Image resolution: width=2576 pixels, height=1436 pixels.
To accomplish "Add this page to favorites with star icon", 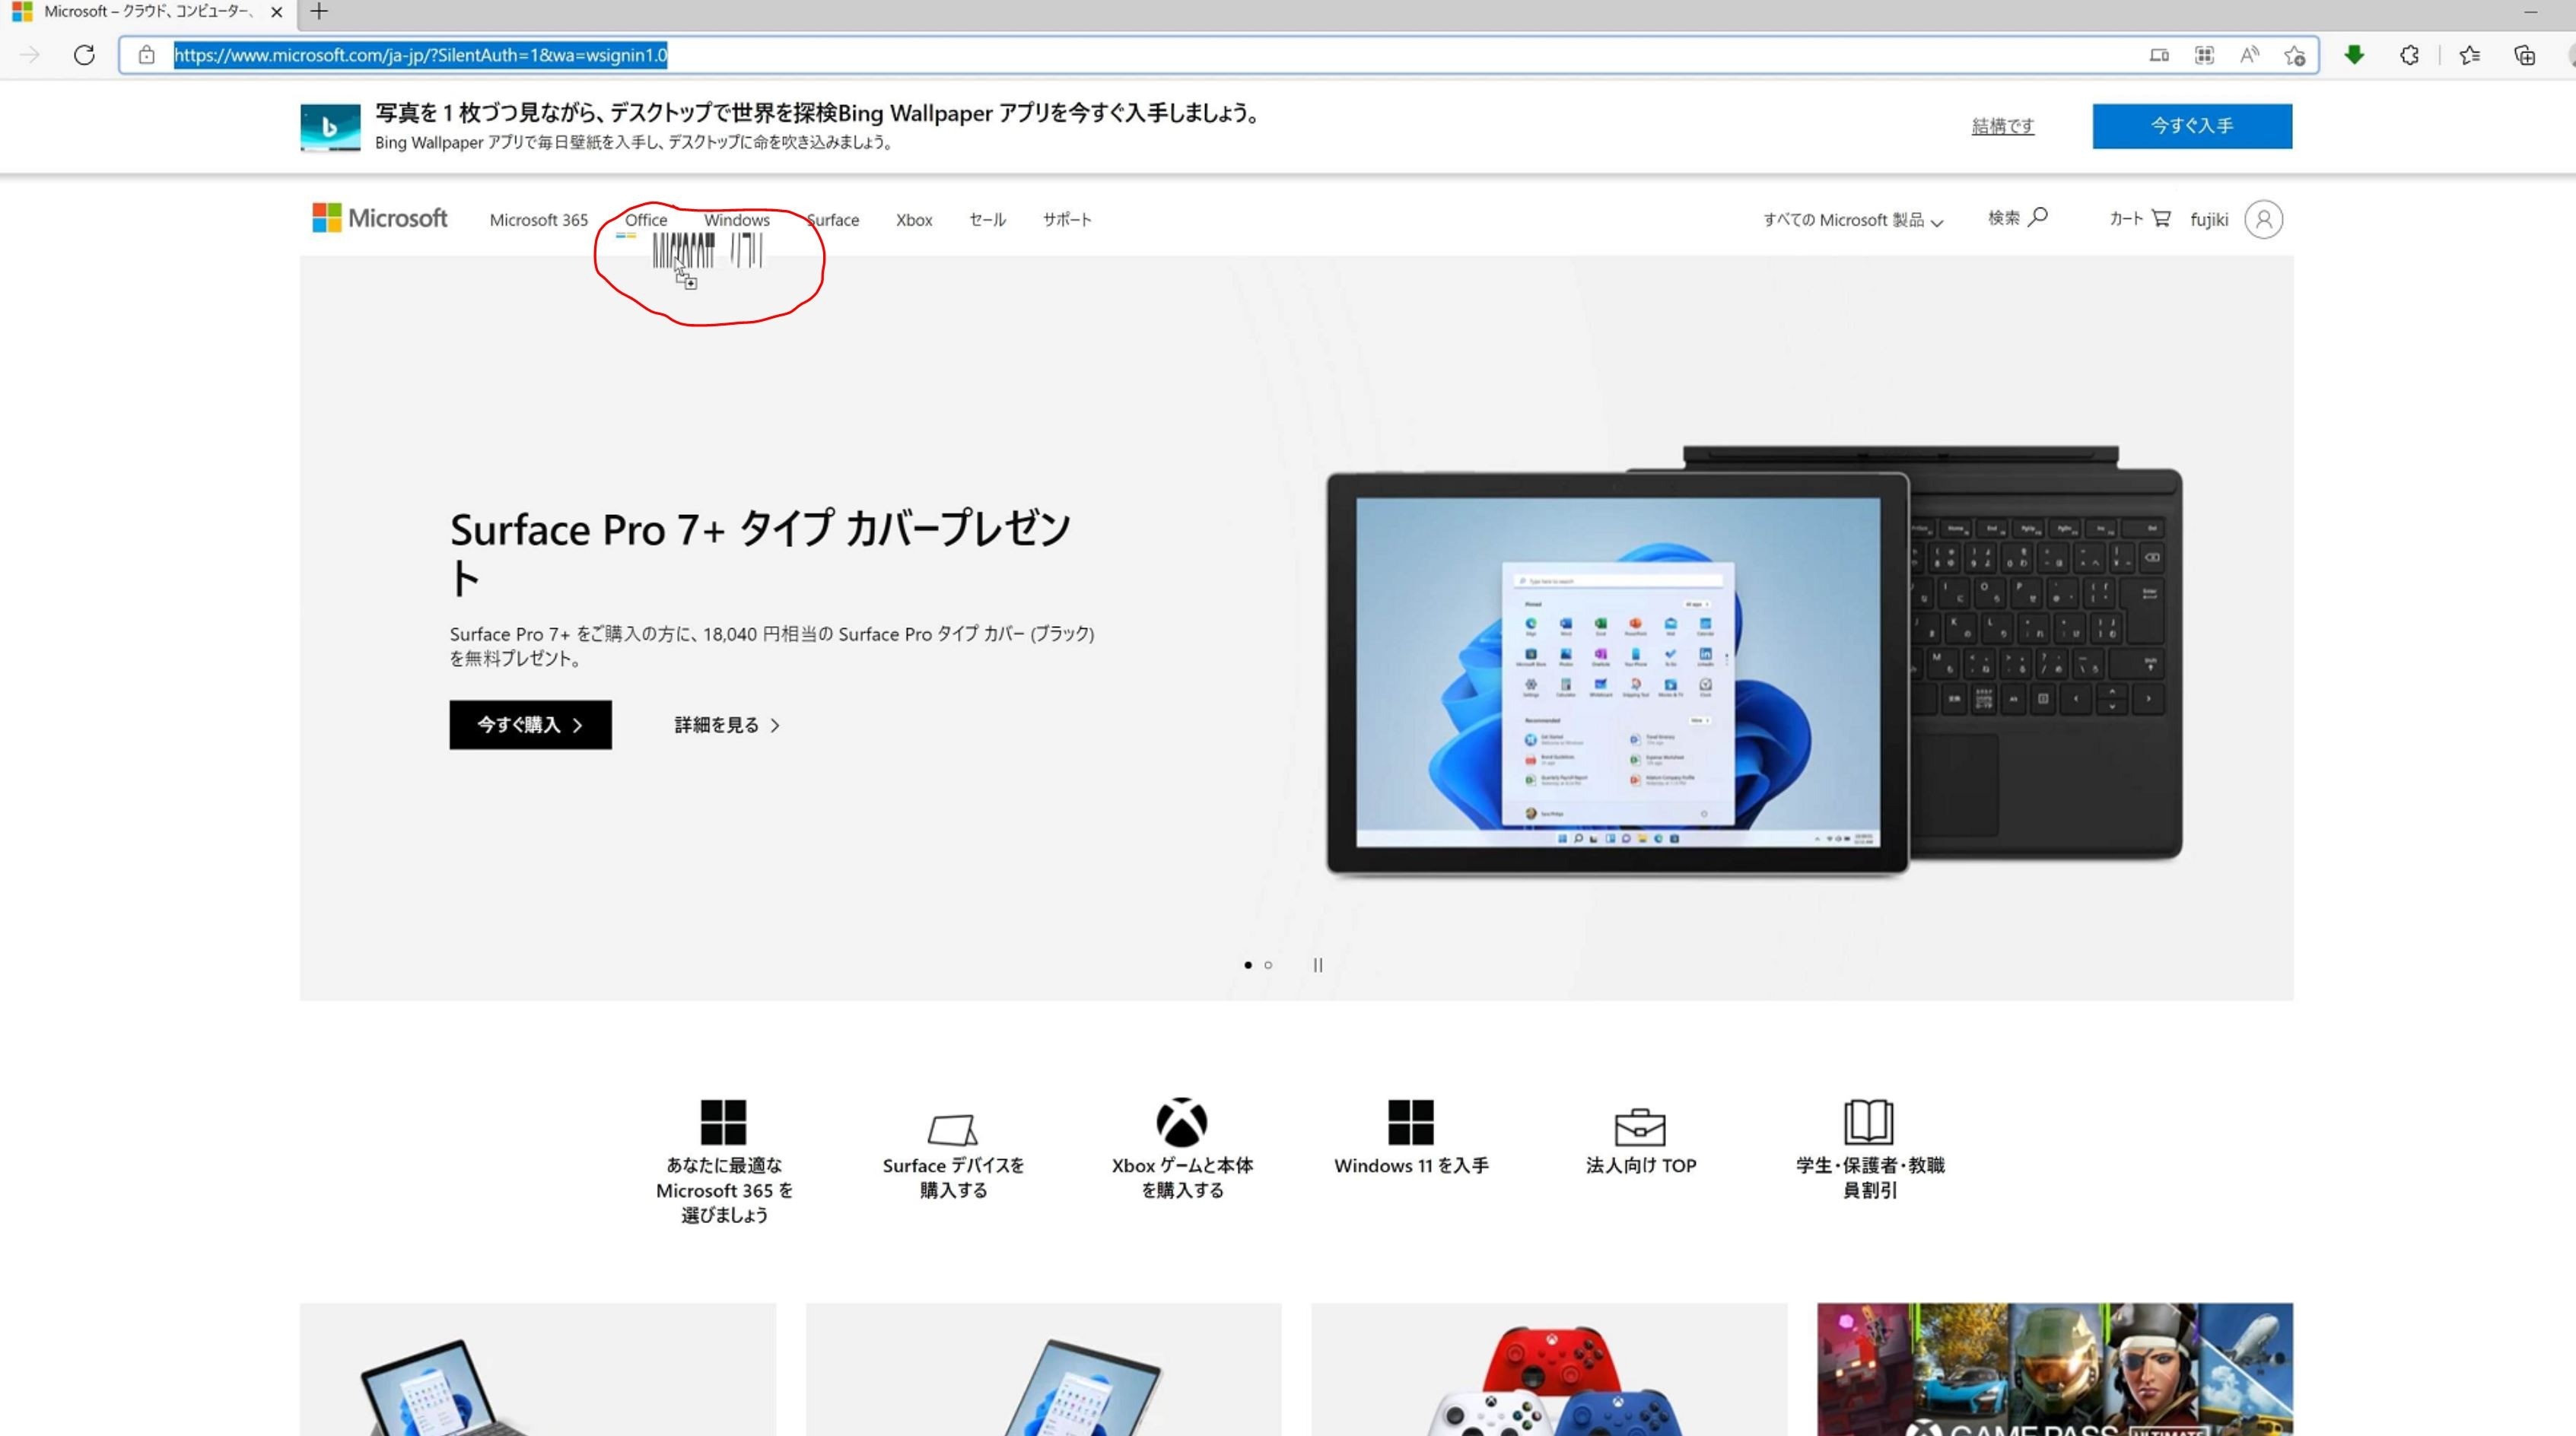I will 2295,55.
